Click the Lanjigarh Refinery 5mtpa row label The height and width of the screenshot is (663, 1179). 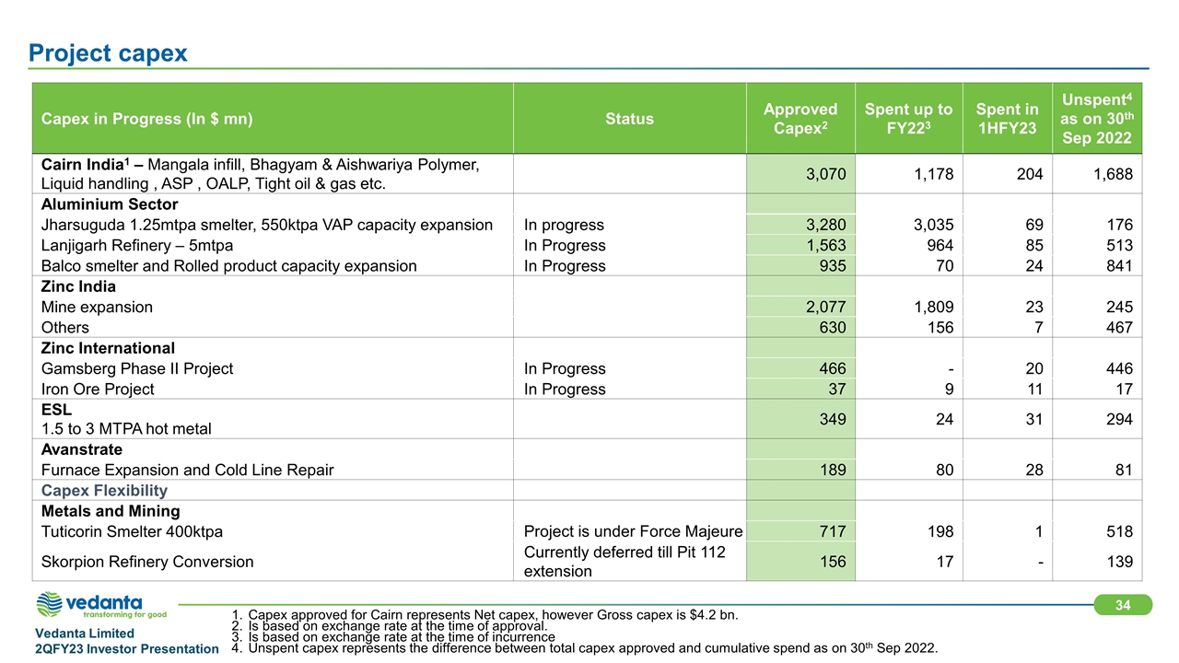[x=136, y=245]
